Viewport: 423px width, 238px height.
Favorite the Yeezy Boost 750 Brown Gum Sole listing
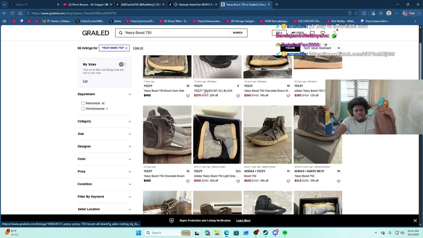(188, 96)
